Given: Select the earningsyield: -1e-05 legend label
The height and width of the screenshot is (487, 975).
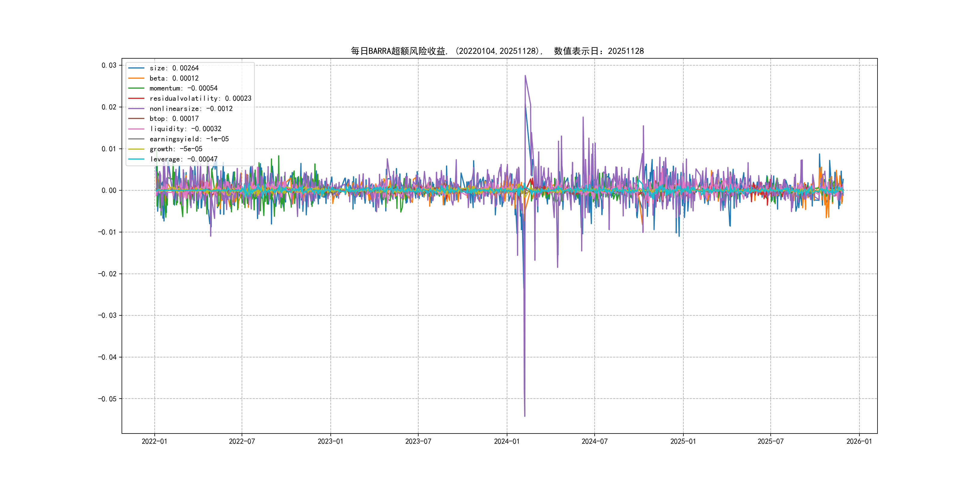Looking at the screenshot, I should point(189,139).
